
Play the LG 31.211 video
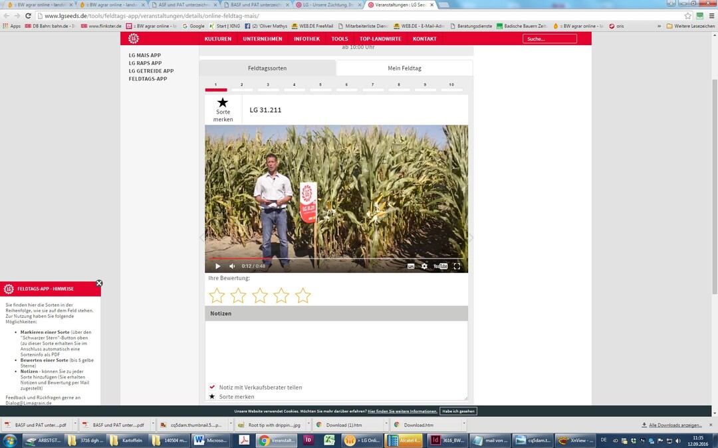click(217, 266)
